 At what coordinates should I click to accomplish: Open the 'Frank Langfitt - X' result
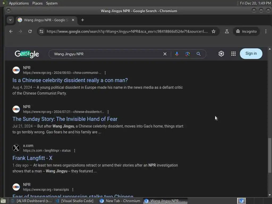coord(32,158)
